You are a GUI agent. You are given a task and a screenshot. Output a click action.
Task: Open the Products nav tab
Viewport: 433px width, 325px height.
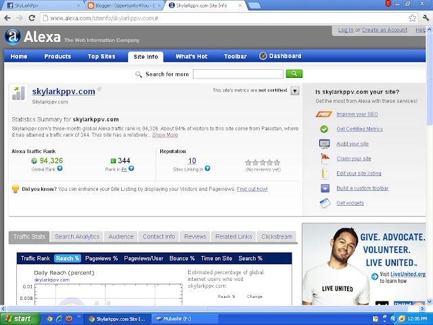pos(58,56)
